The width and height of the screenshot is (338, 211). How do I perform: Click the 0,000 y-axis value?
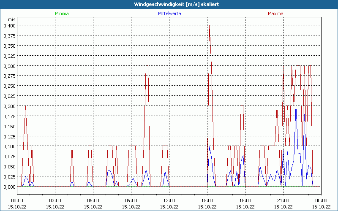pyautogui.click(x=9, y=187)
